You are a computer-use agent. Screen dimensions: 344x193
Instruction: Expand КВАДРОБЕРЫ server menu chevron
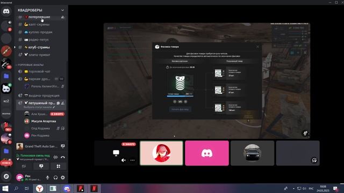click(x=62, y=10)
